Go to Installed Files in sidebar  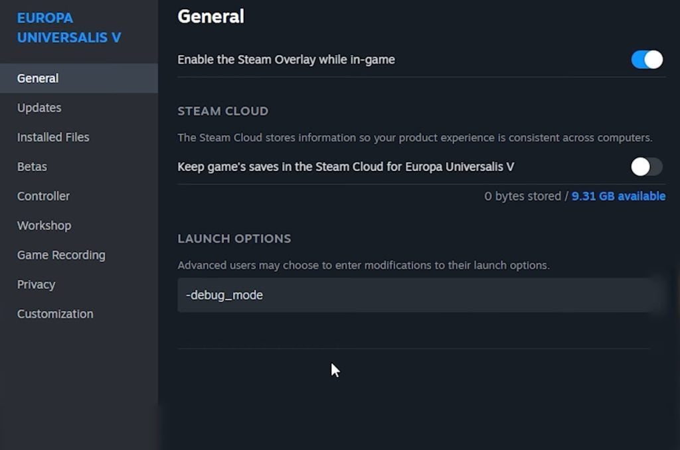pyautogui.click(x=53, y=137)
